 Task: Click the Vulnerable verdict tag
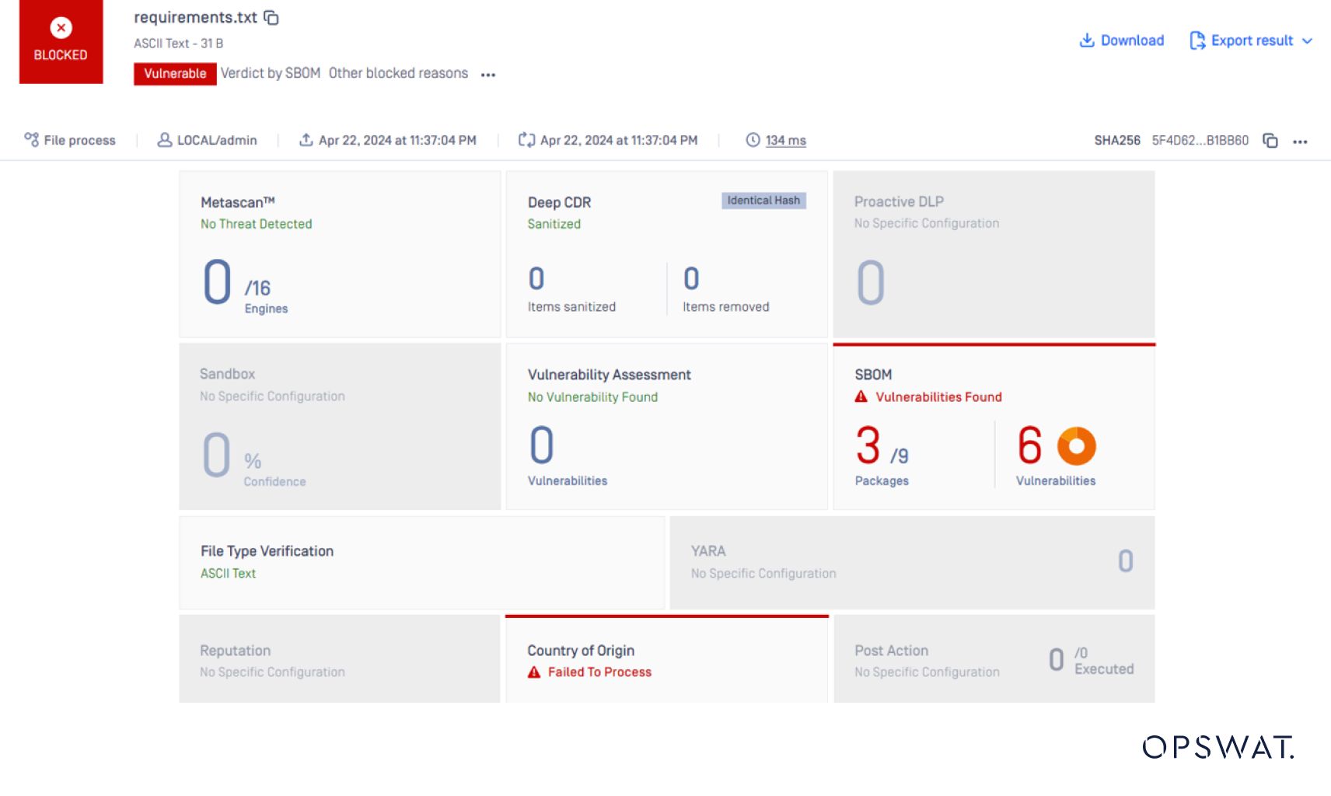175,74
